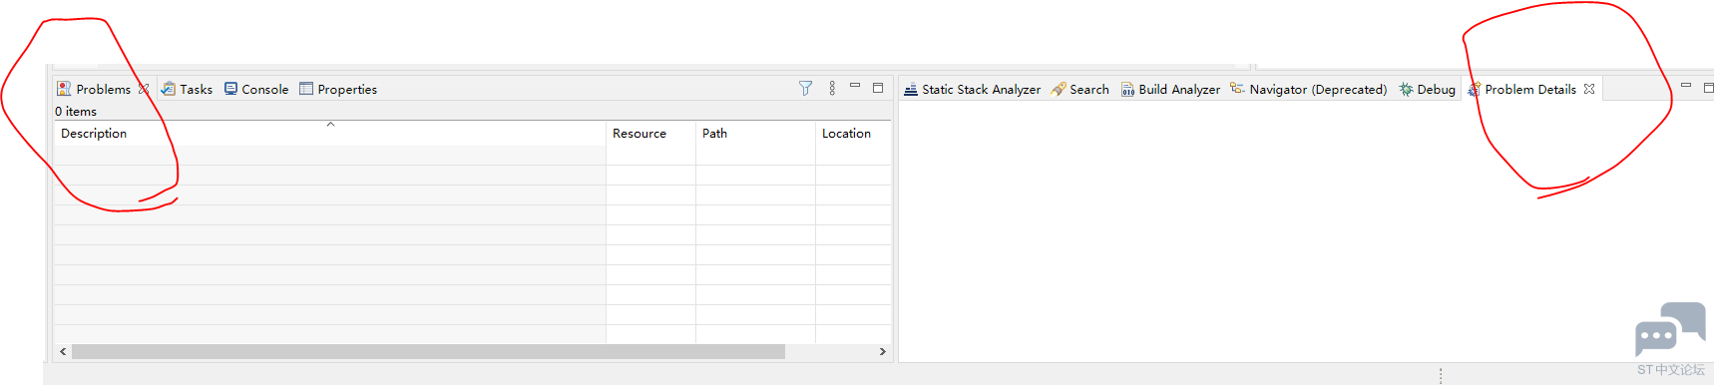The image size is (1714, 385).
Task: Minimize the Problem Details panel
Action: [x=1686, y=86]
